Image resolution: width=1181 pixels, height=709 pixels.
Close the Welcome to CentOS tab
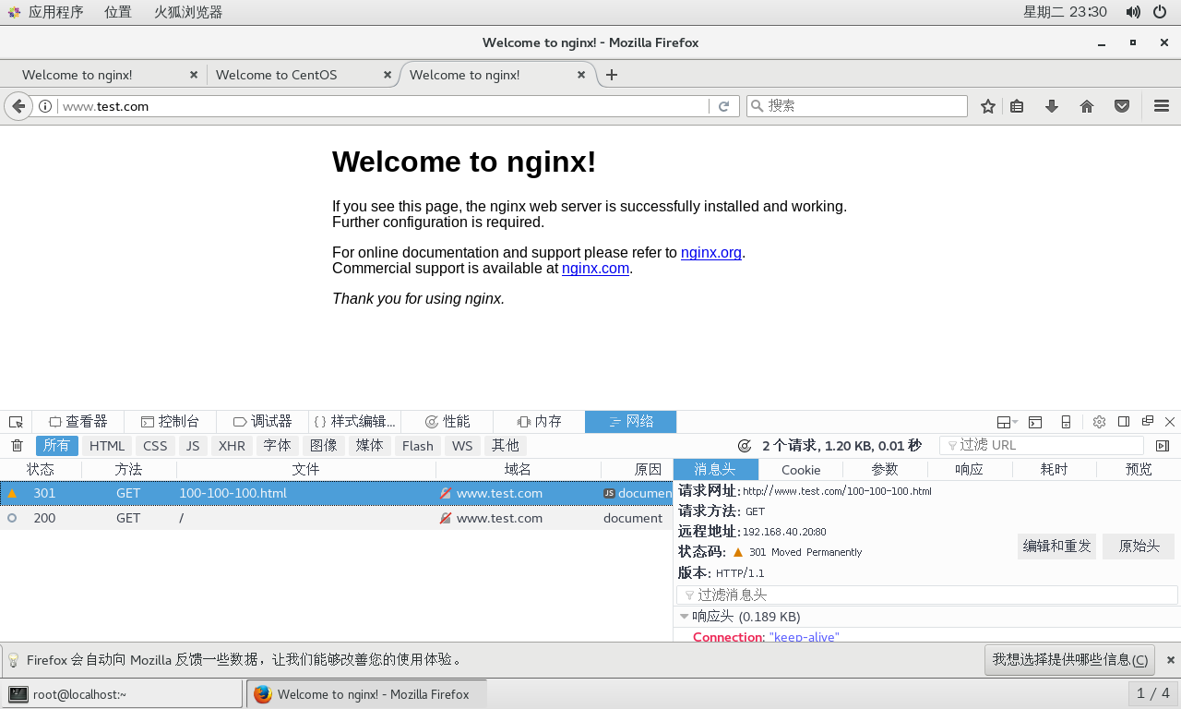coord(388,75)
